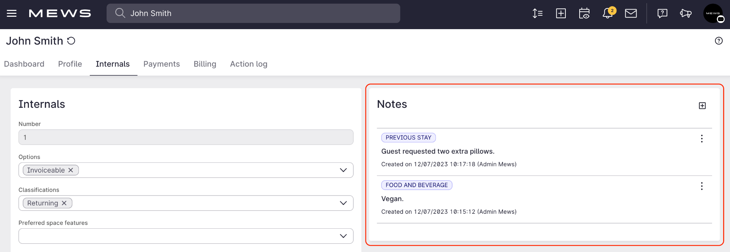Click the megaphone announcements icon
The width and height of the screenshot is (730, 252).
[x=685, y=13]
